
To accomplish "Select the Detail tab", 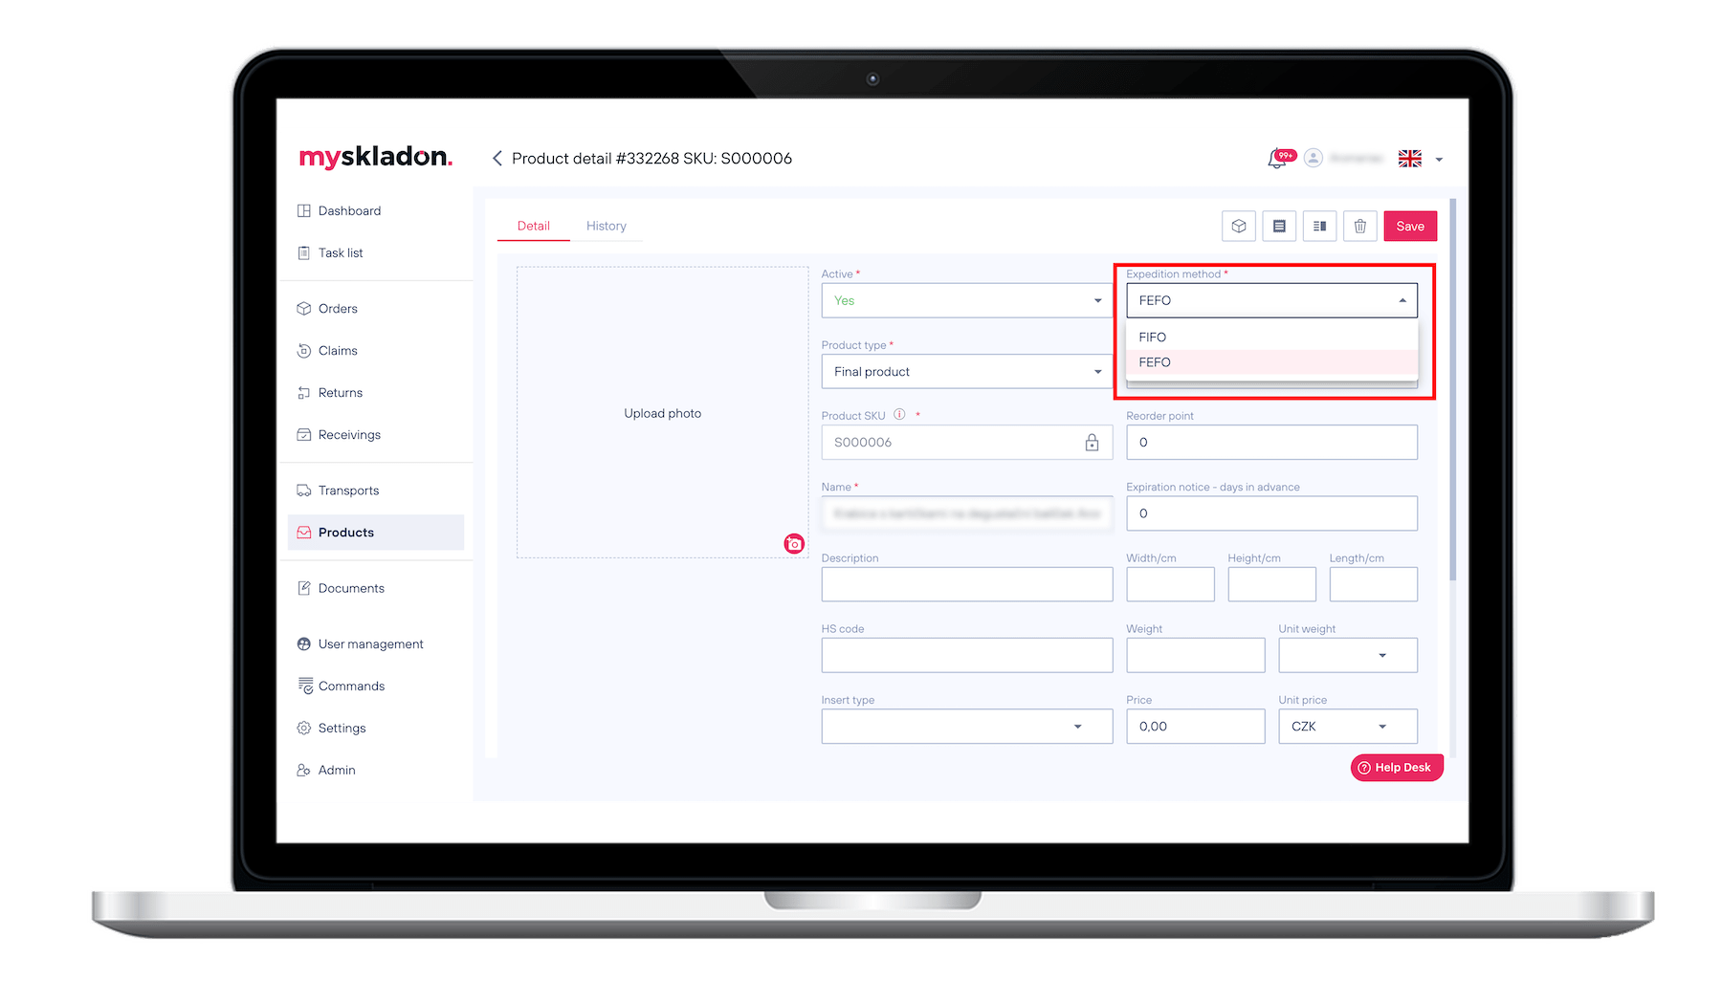I will click(x=534, y=226).
